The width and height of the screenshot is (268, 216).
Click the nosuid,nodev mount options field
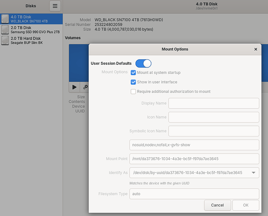pos(194,145)
